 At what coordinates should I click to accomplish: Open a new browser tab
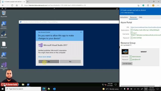click(28, 2)
